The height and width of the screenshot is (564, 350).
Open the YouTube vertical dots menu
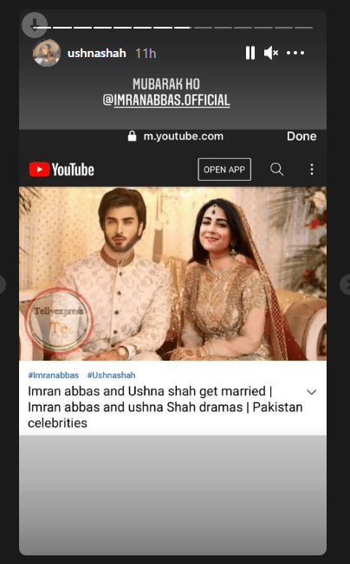click(x=312, y=170)
